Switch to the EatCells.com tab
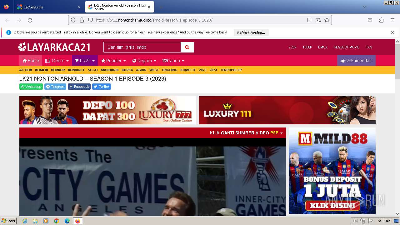The image size is (400, 225). pos(48,7)
